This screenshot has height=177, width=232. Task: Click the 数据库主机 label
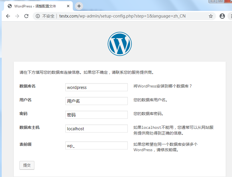pos(30,127)
